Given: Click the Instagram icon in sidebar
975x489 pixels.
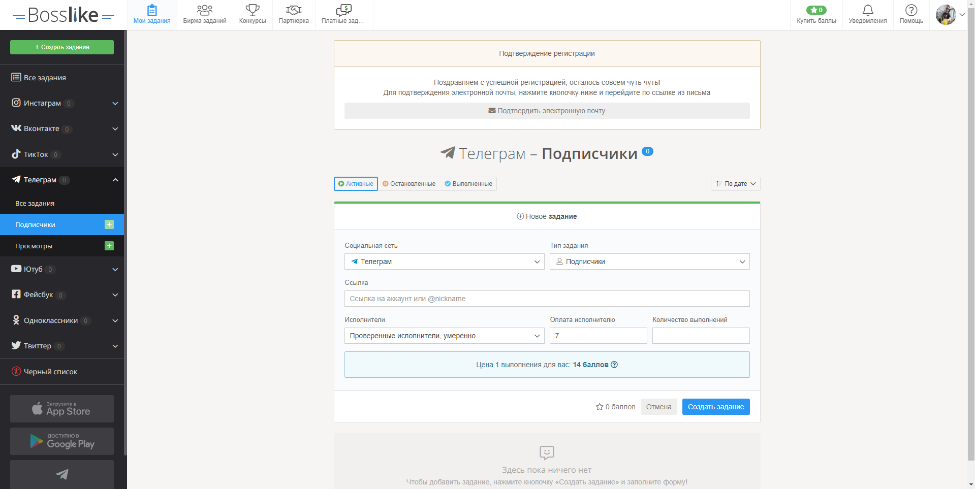Looking at the screenshot, I should (x=16, y=103).
